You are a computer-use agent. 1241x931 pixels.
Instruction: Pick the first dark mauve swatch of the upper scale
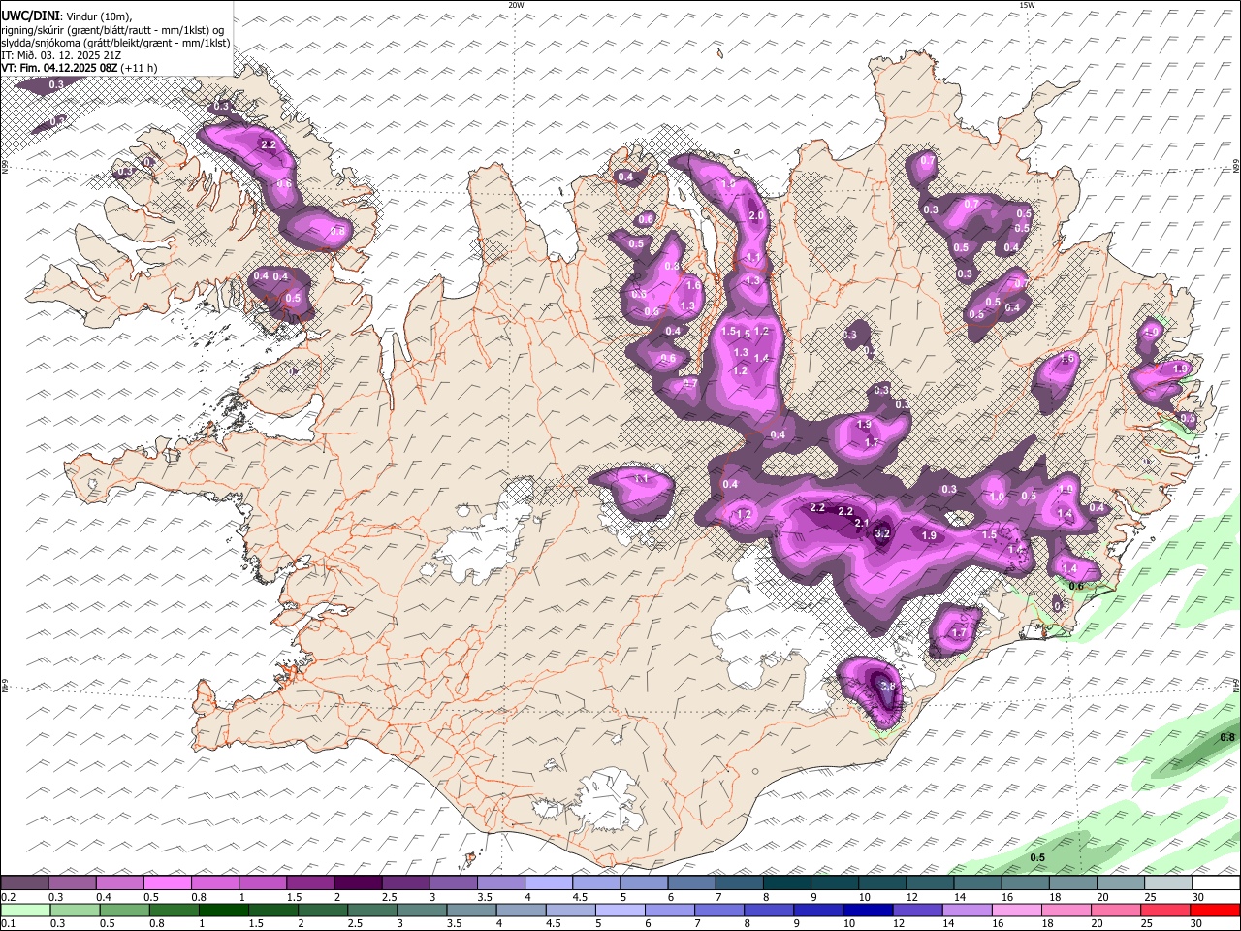24,883
